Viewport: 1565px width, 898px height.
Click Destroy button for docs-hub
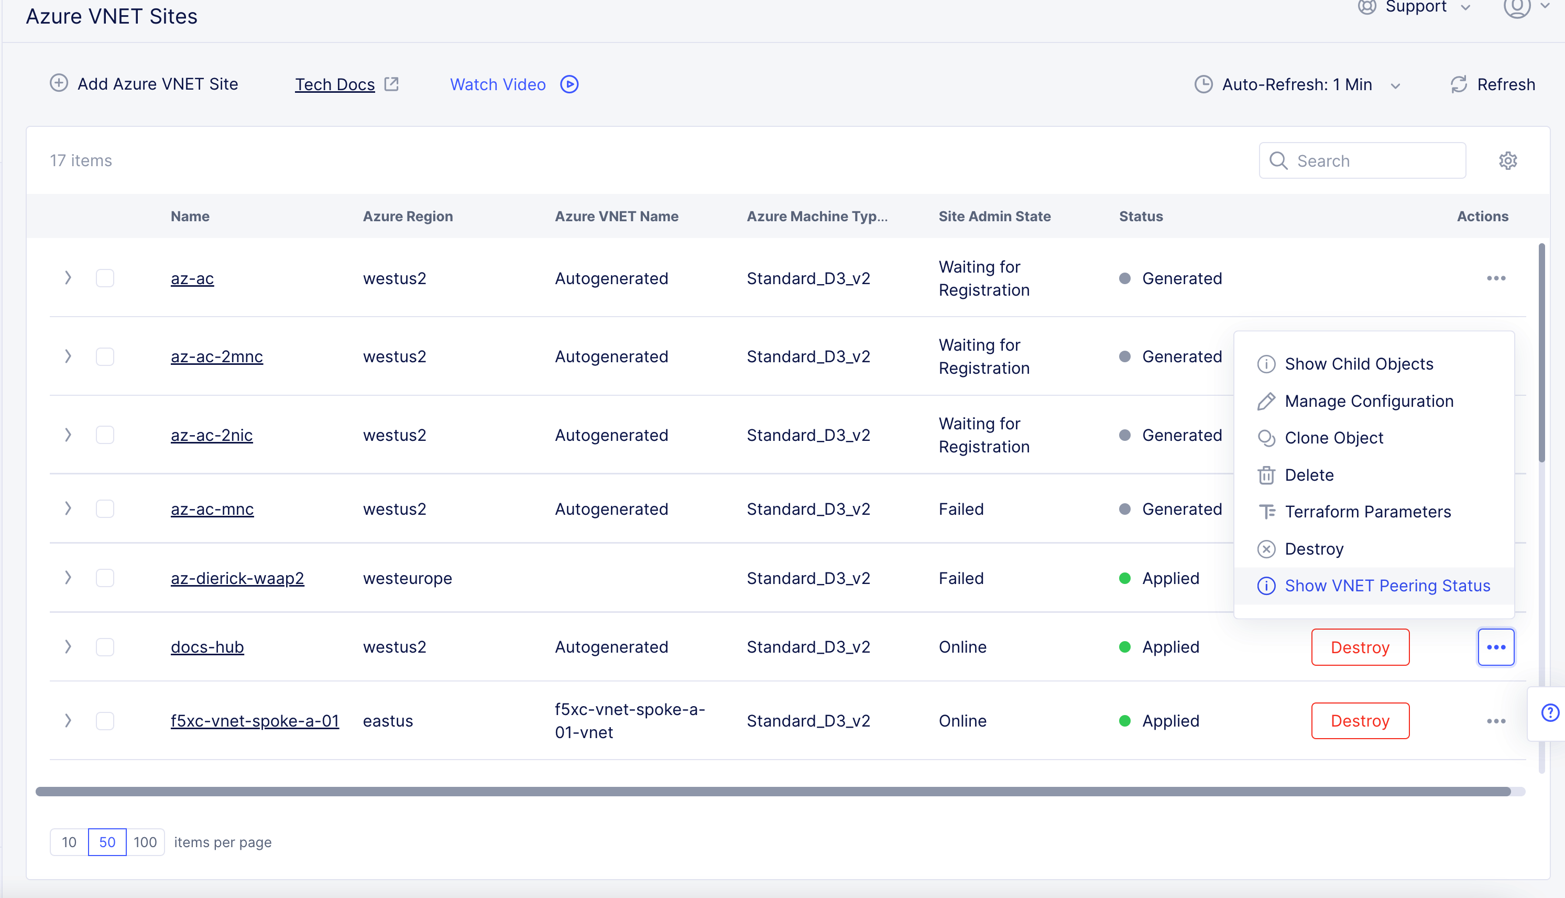1360,647
